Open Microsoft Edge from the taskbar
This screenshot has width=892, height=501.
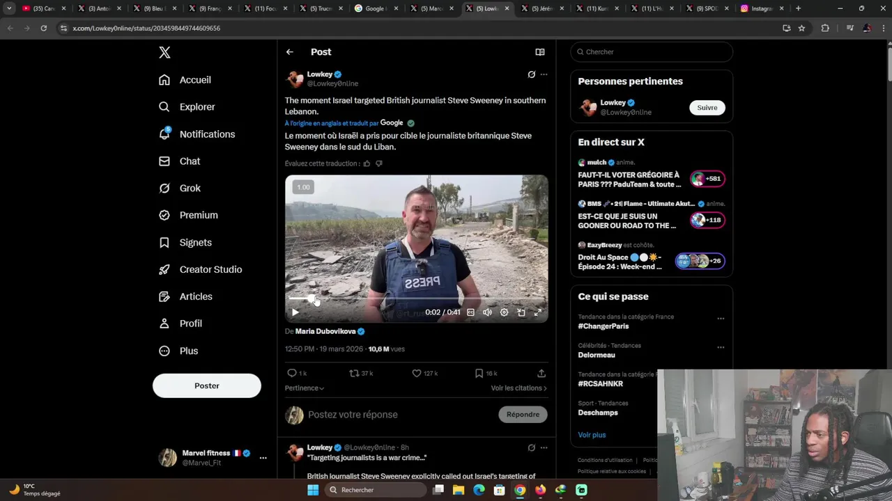(479, 490)
